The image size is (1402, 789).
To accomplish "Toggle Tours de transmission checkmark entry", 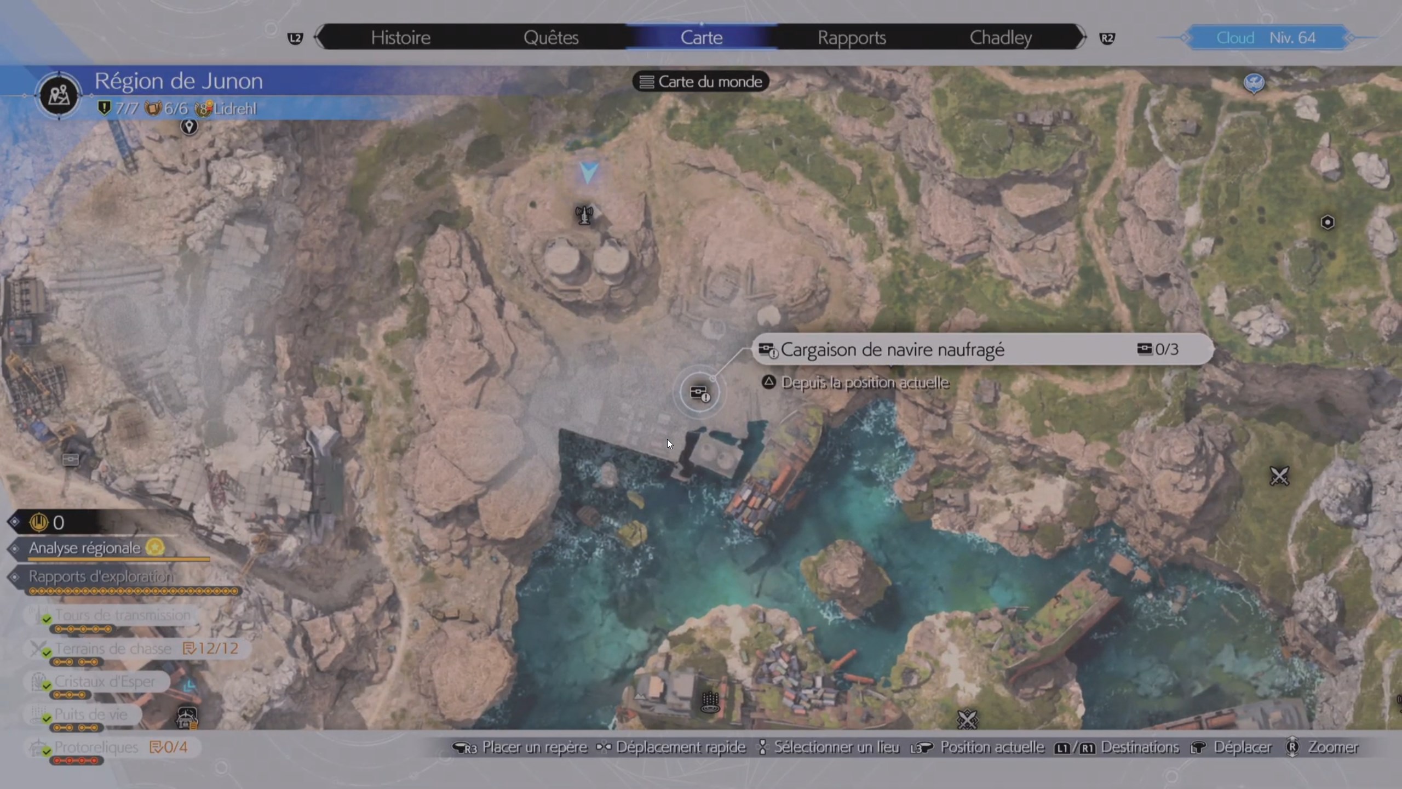I will tap(122, 615).
